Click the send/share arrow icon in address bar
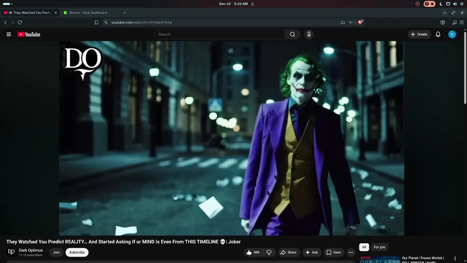467x263 pixels. 351,22
